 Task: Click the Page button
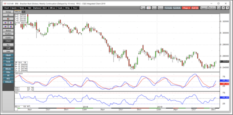click(x=143, y=8)
